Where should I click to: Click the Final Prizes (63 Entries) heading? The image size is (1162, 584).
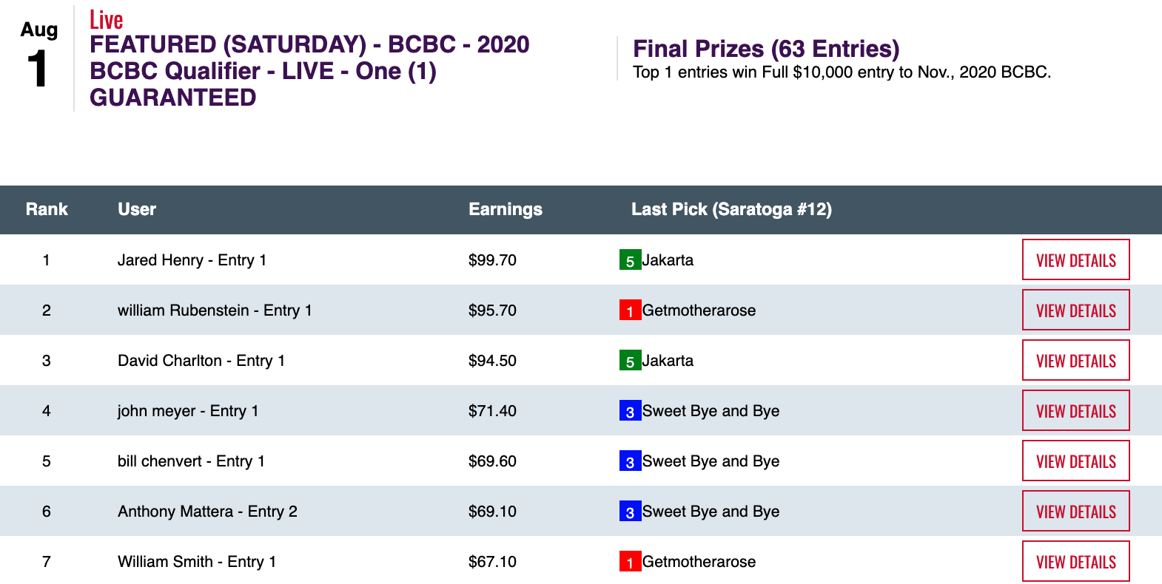766,49
